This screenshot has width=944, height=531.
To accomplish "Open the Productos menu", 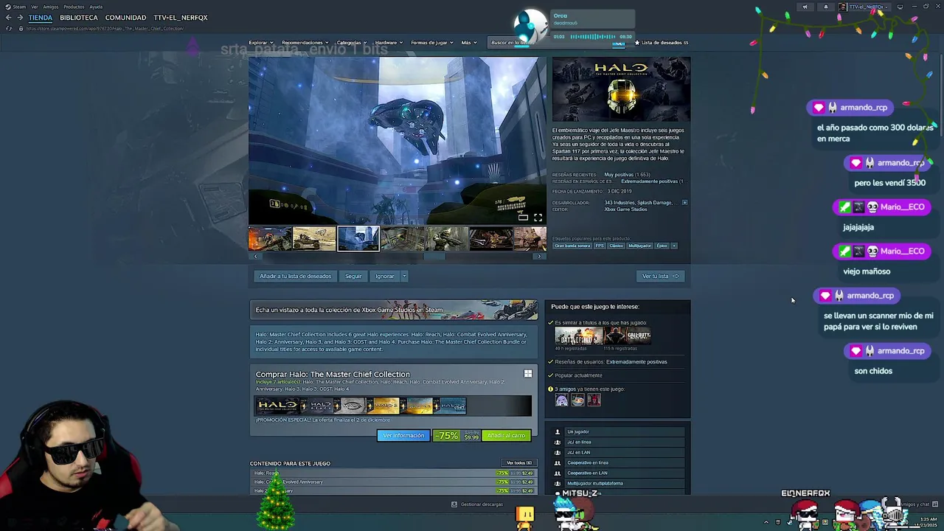I will click(x=74, y=7).
